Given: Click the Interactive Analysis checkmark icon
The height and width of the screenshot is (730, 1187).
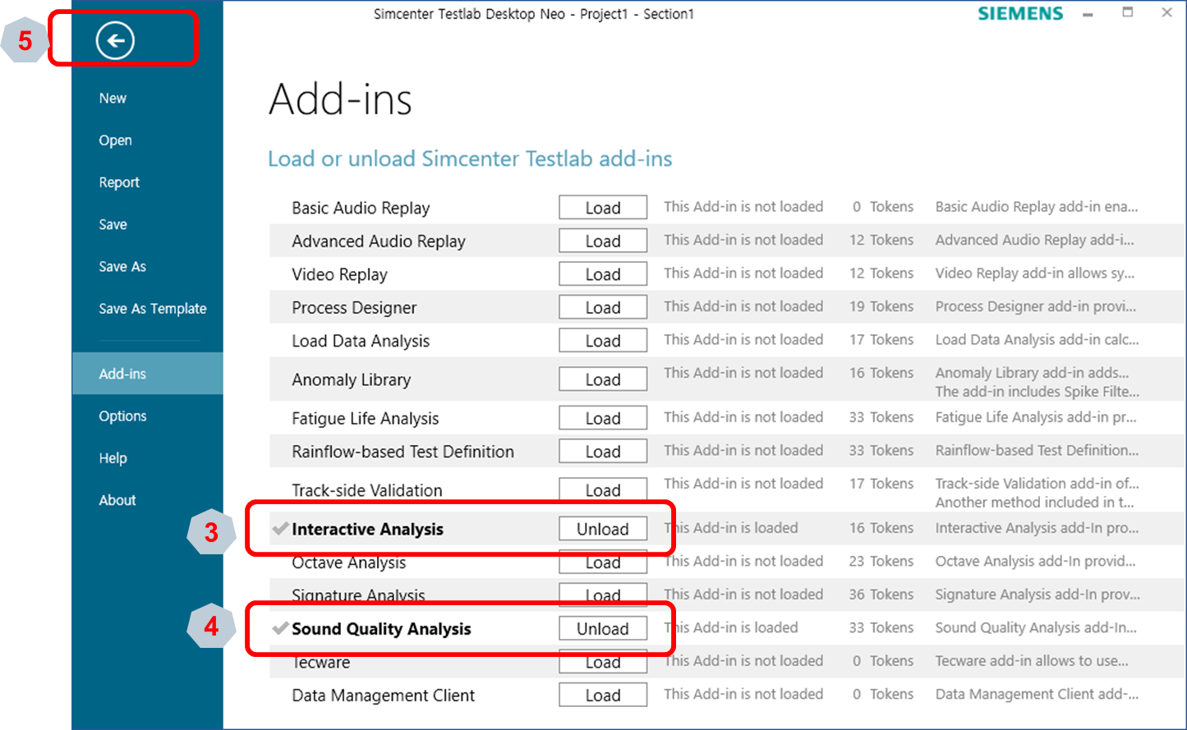Looking at the screenshot, I should click(x=280, y=528).
